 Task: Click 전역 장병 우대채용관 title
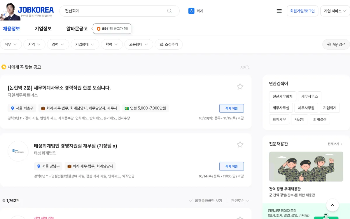click(x=285, y=189)
